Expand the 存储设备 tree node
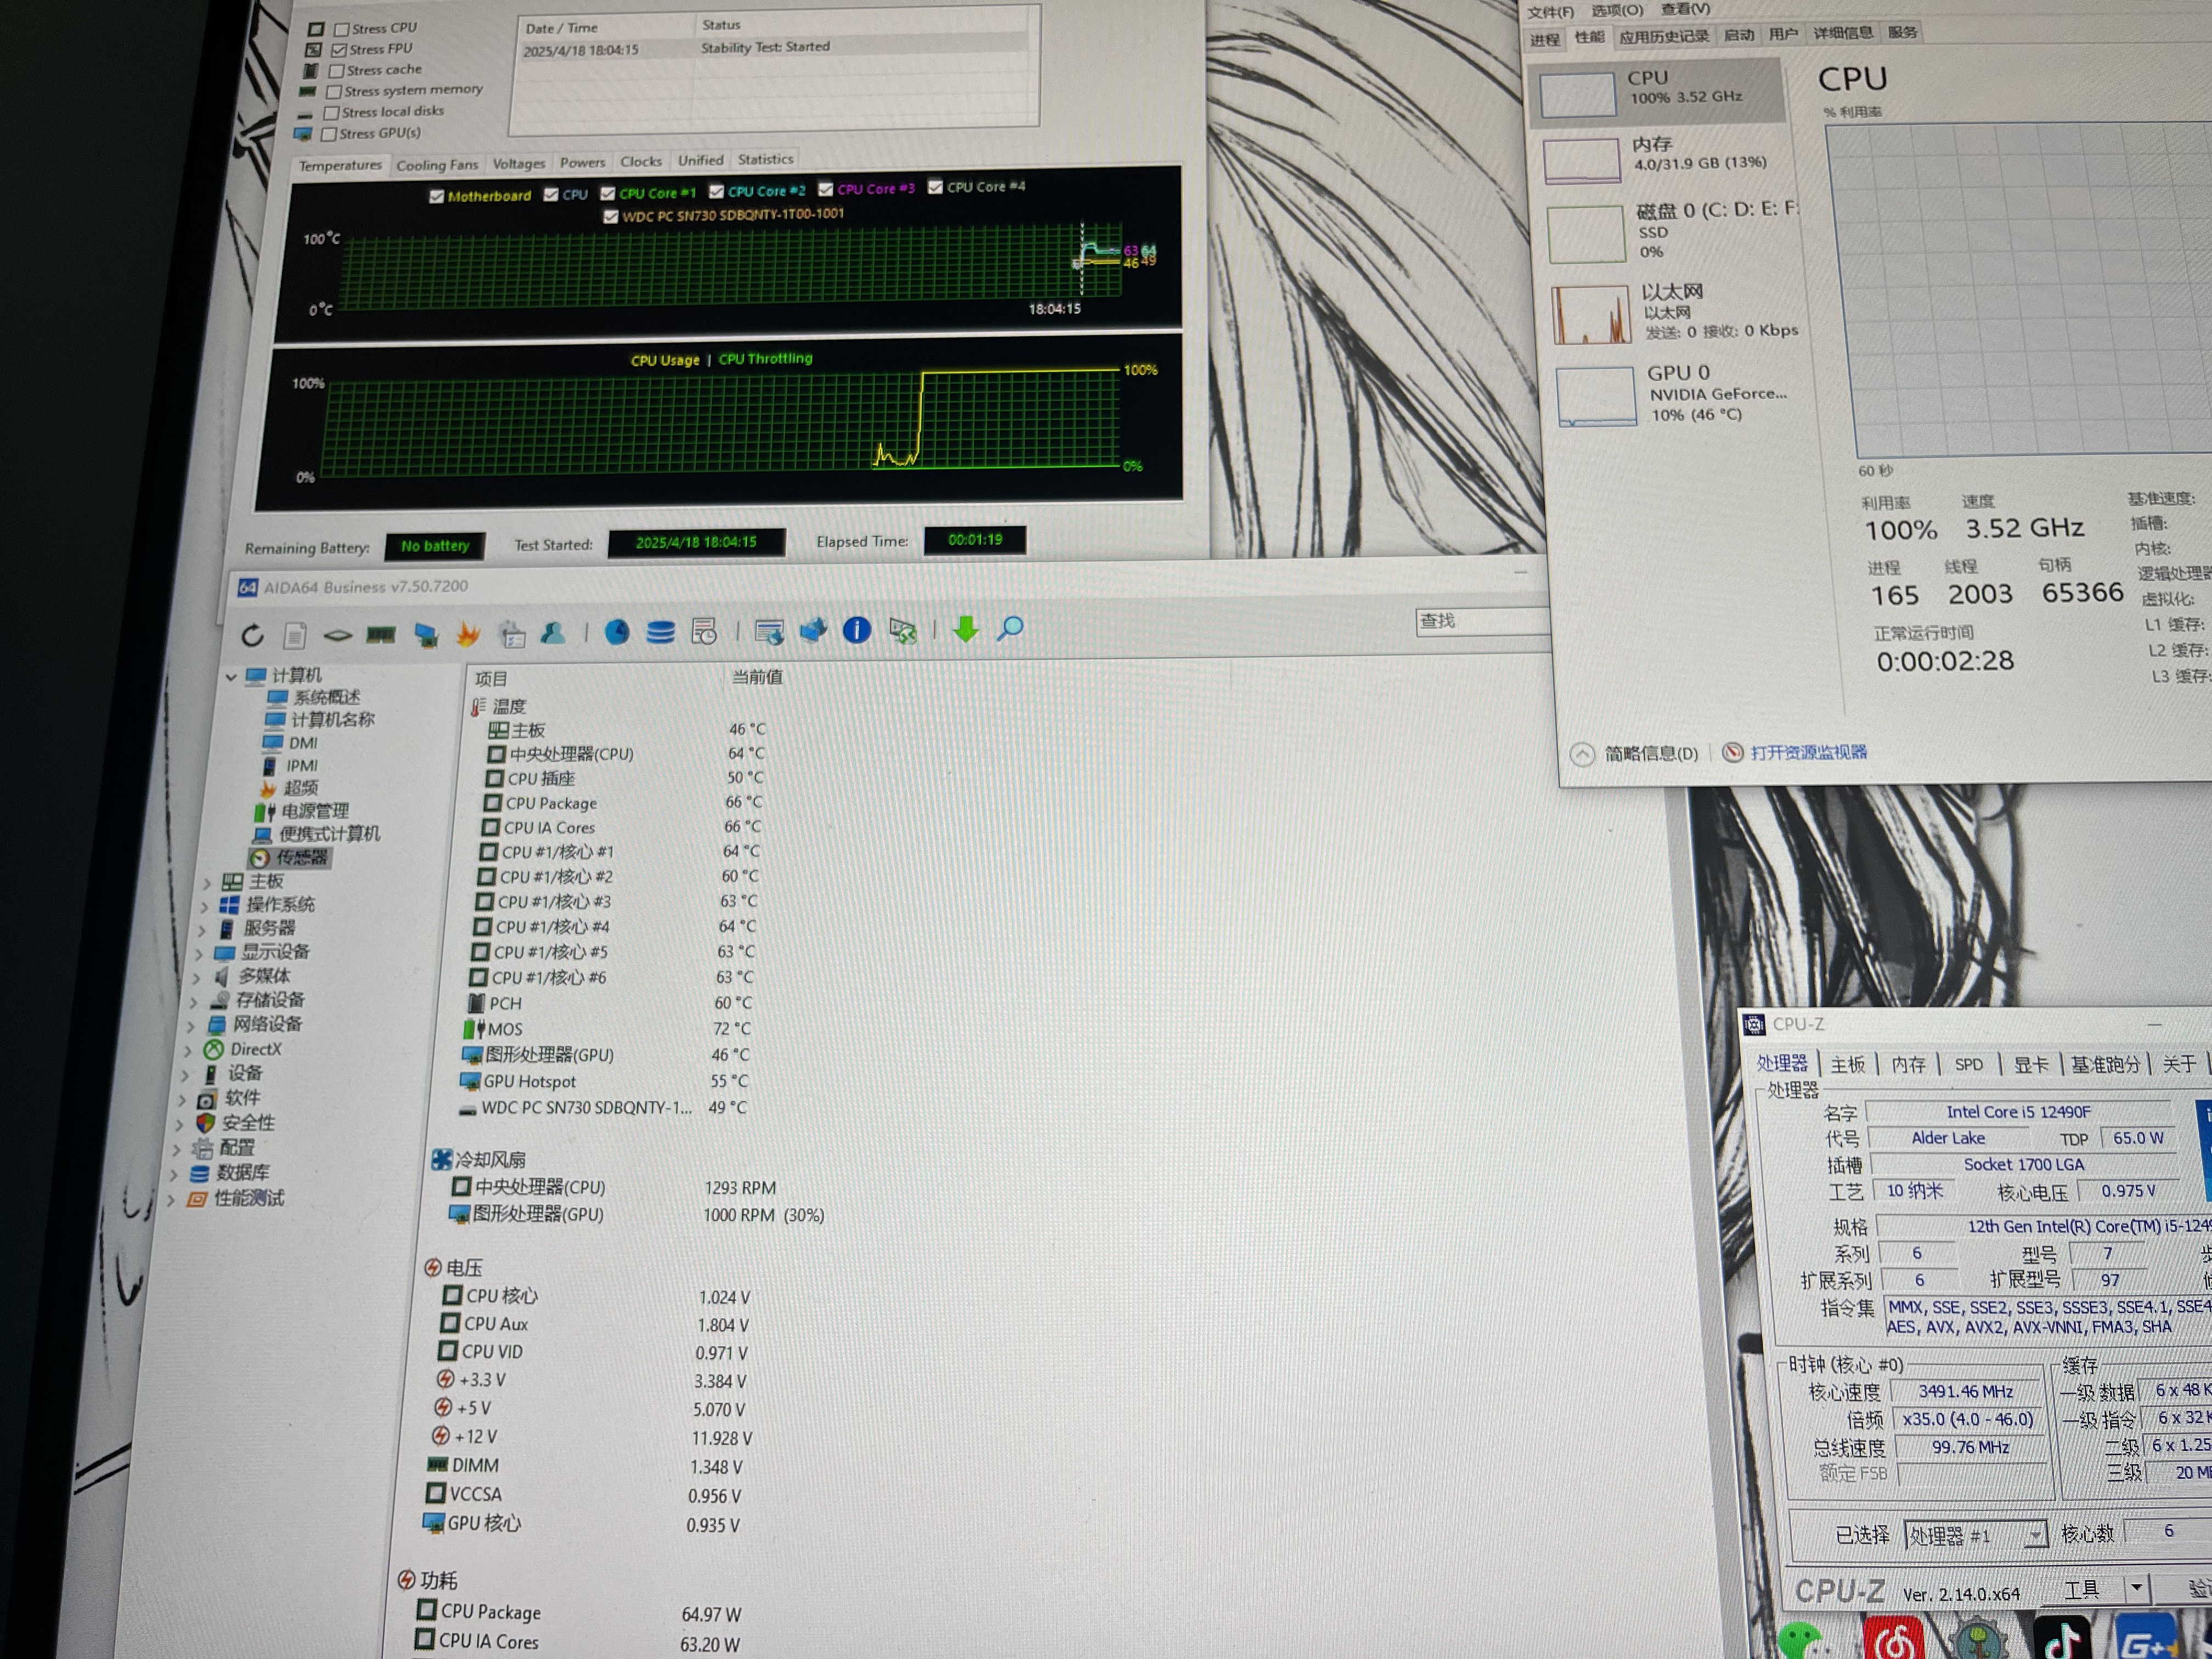This screenshot has height=1659, width=2212. 193,1002
